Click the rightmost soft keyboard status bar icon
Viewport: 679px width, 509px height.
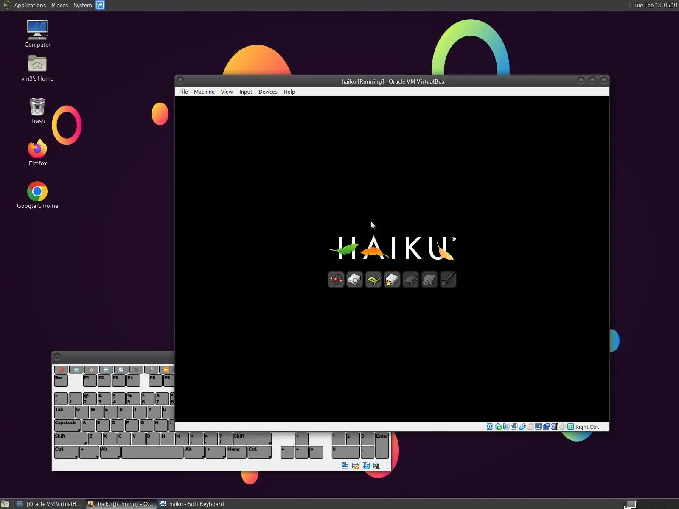pos(376,466)
